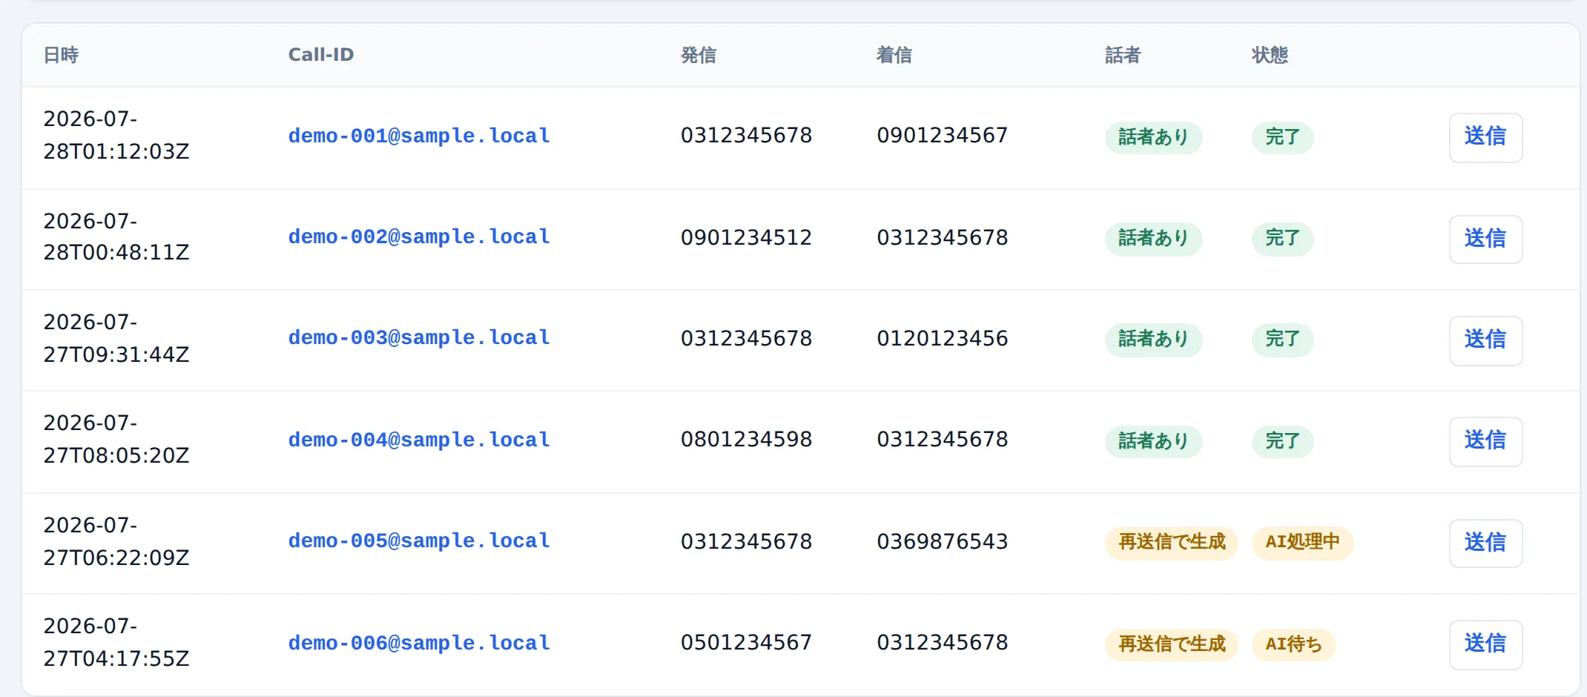This screenshot has height=697, width=1587.
Task: Select timestamp 2026-07-27T04:17:55Z
Action: (x=116, y=643)
